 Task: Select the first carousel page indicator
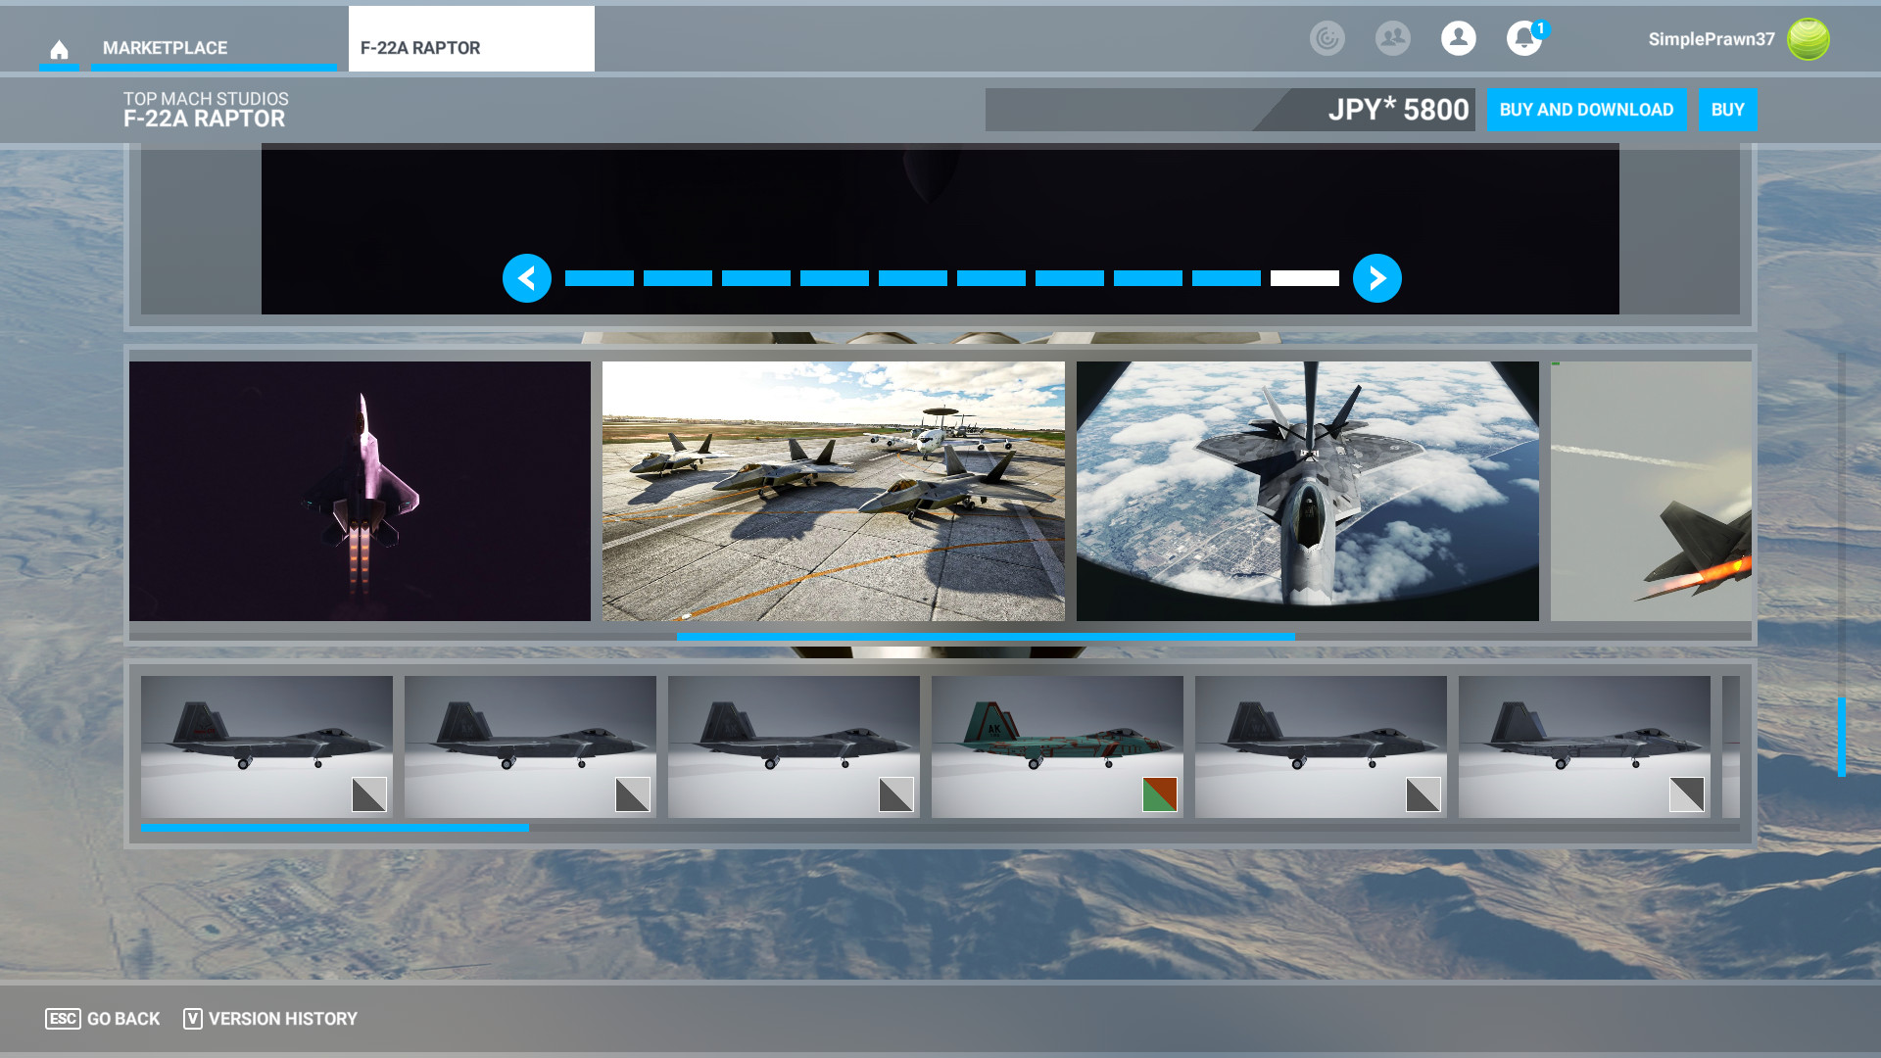click(x=600, y=278)
